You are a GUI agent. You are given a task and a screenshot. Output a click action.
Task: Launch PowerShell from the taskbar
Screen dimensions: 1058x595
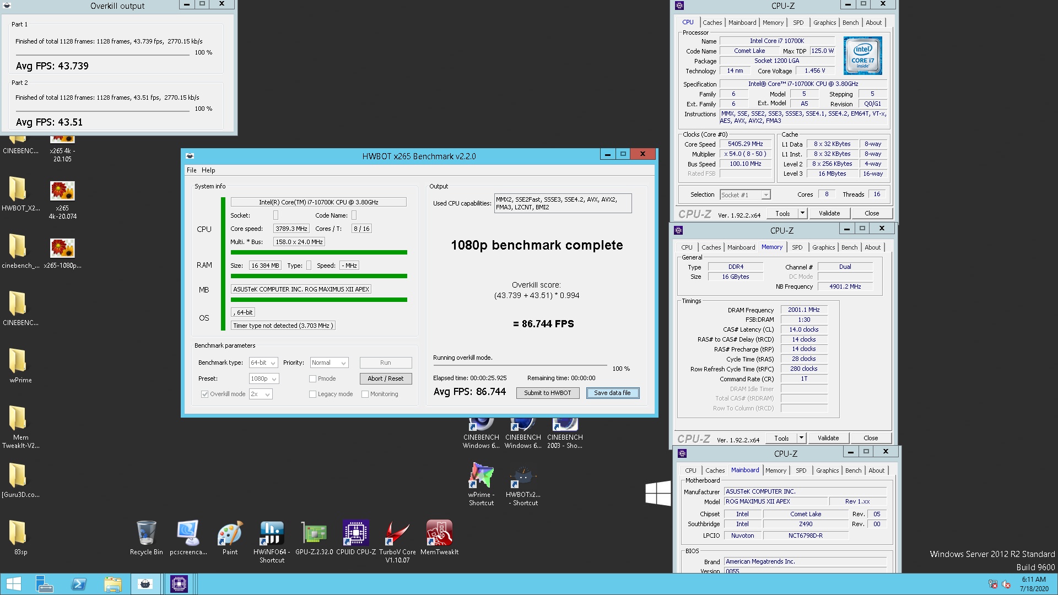(78, 584)
